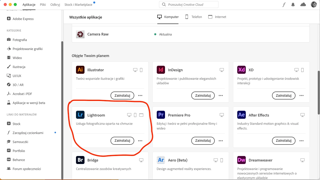This screenshot has width=320, height=180.
Task: Open Zarządzaj czcionkami link
Action: [x=25, y=133]
